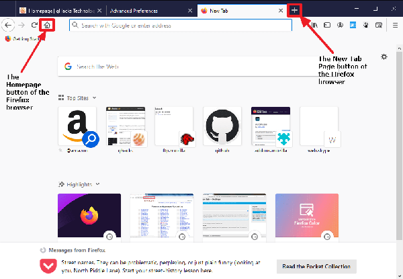Click the Messages from Firefox heading
Screen dimensions: 403x279
77,250
